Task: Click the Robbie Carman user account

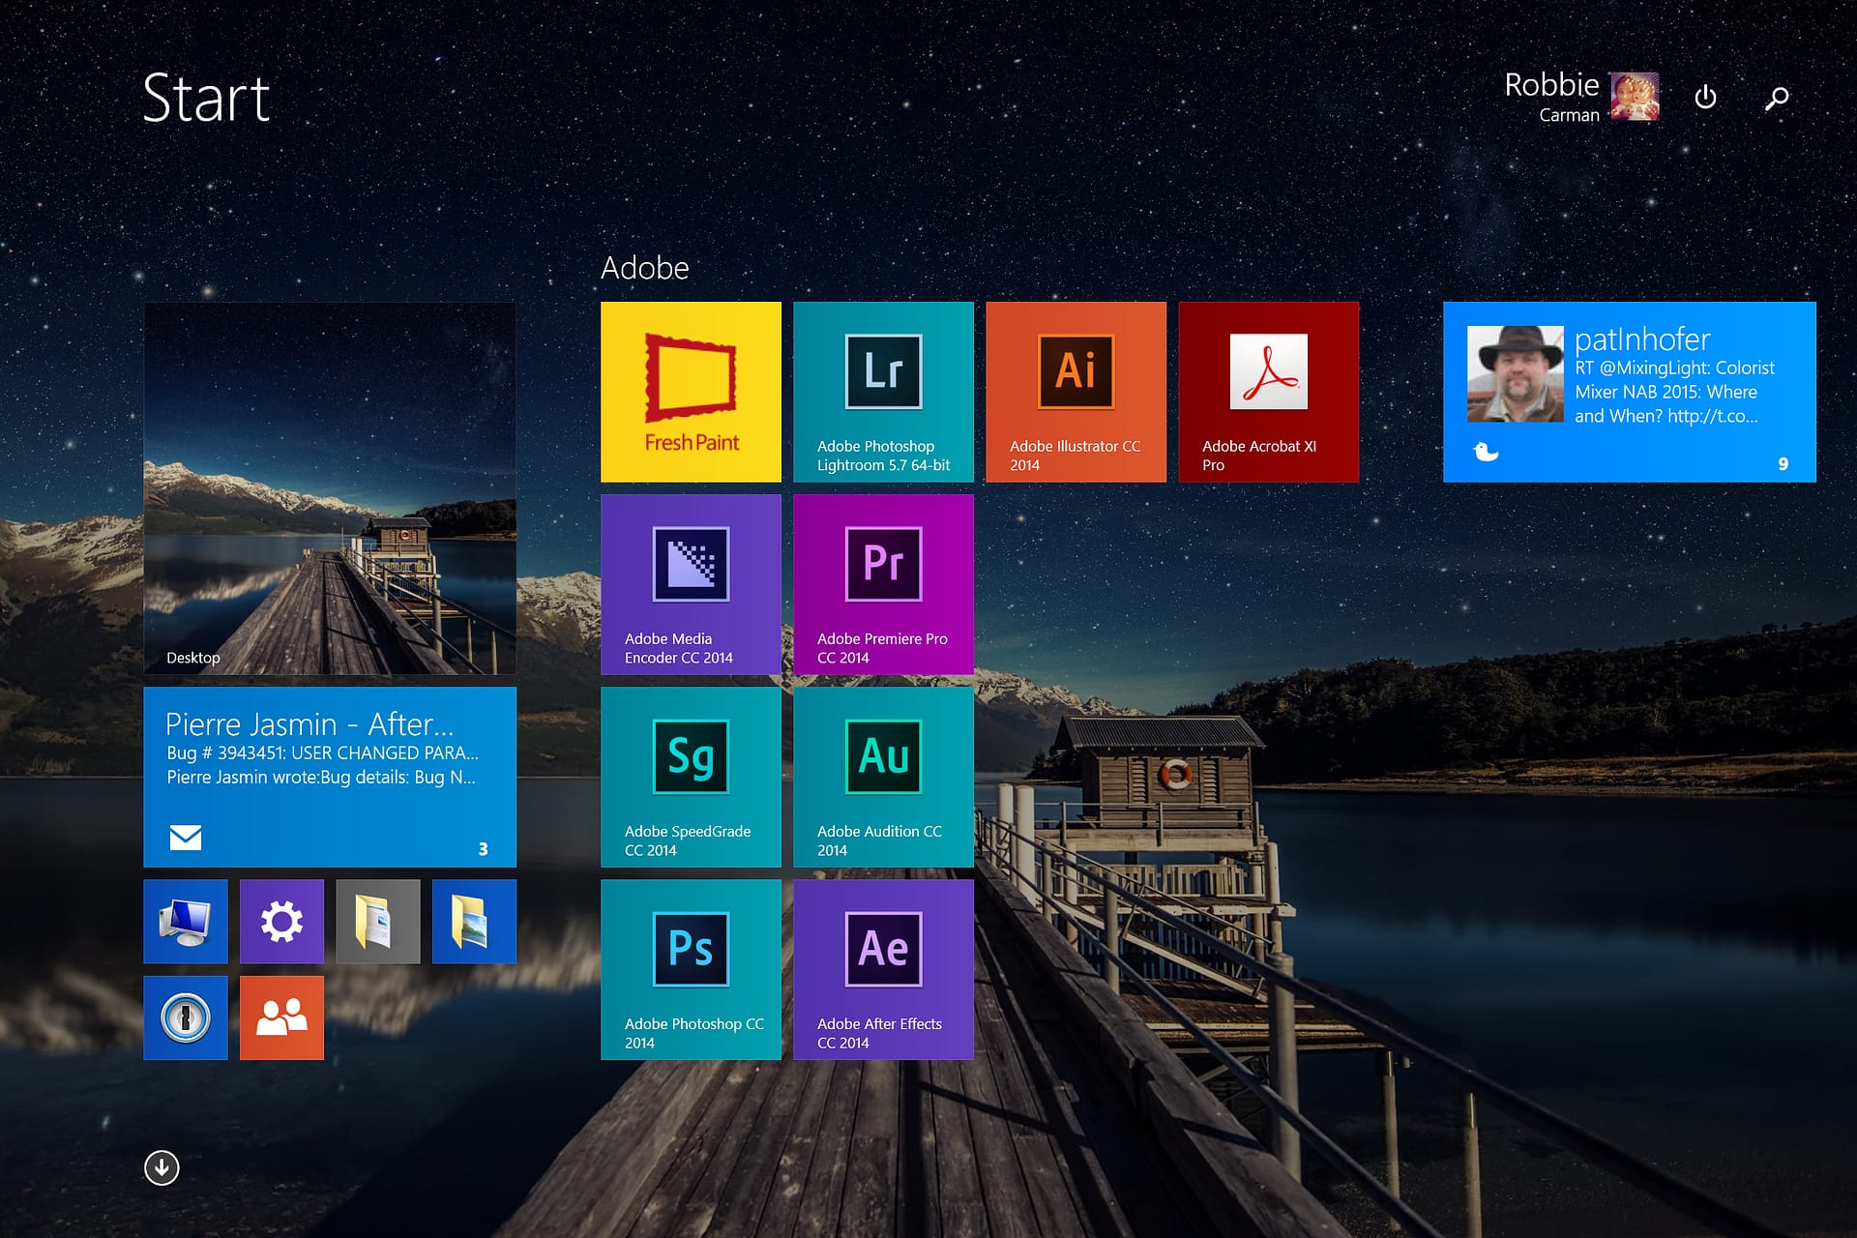Action: point(1581,97)
